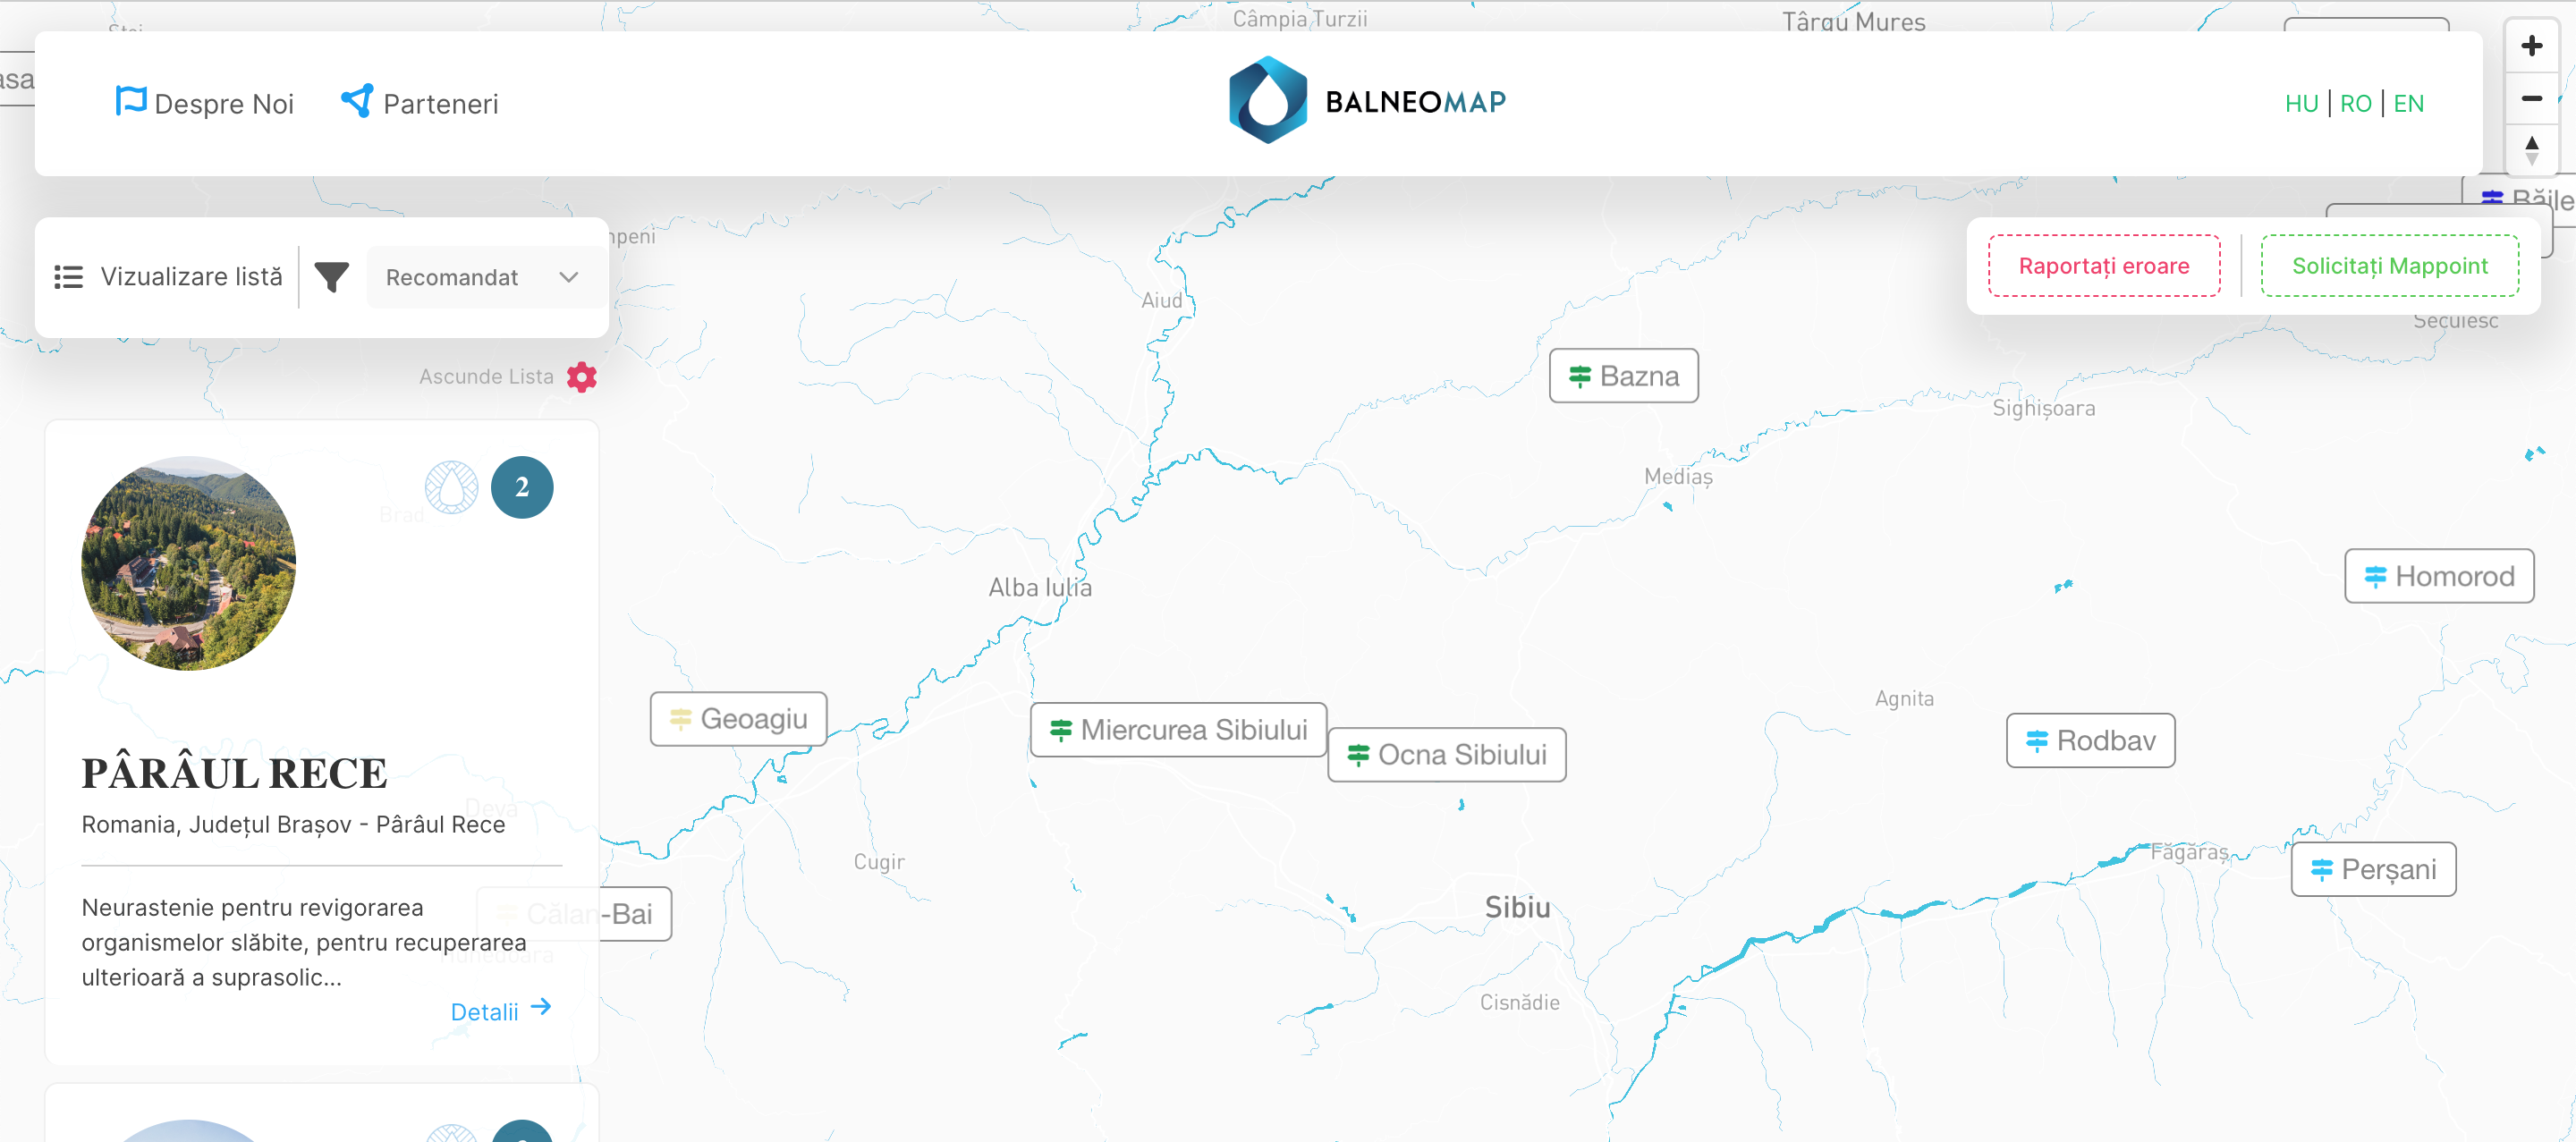
Task: Select the Ocna Sibiului map marker
Action: (1446, 754)
